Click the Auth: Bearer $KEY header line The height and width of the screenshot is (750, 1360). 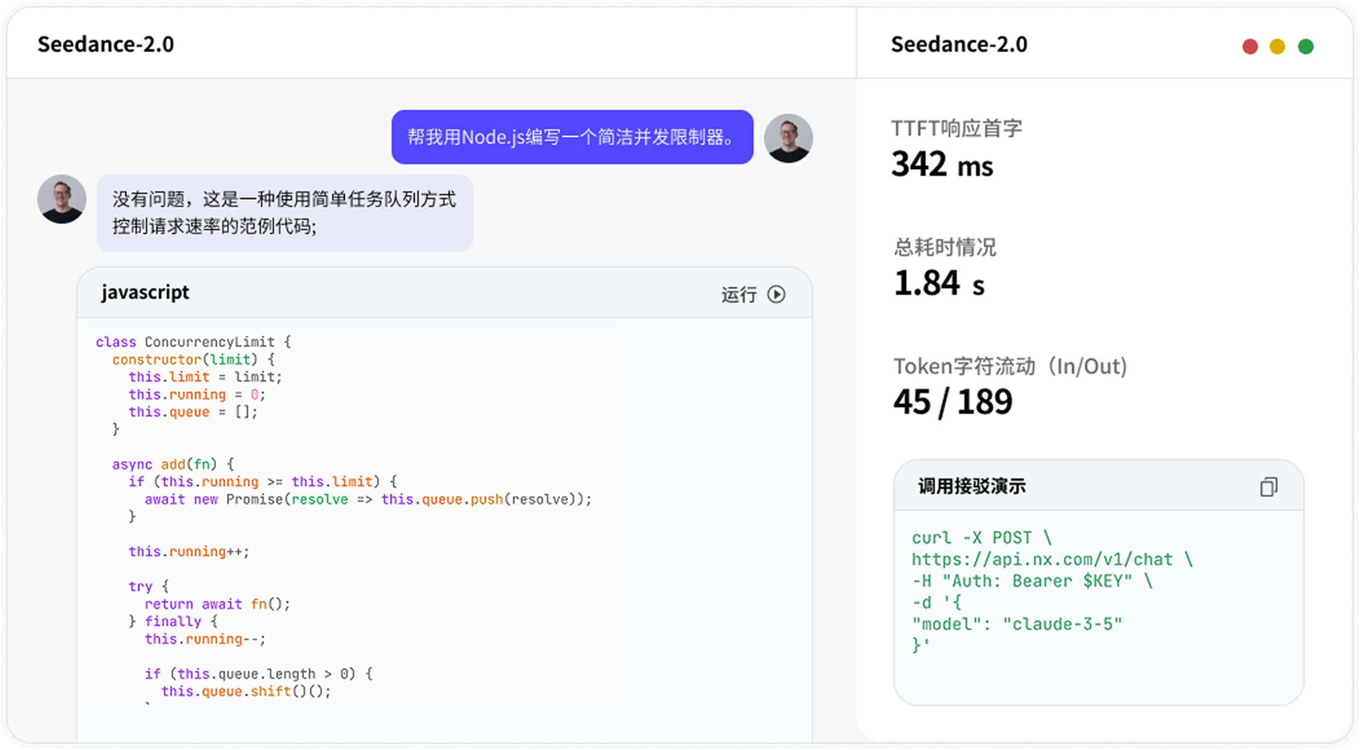pyautogui.click(x=1032, y=581)
